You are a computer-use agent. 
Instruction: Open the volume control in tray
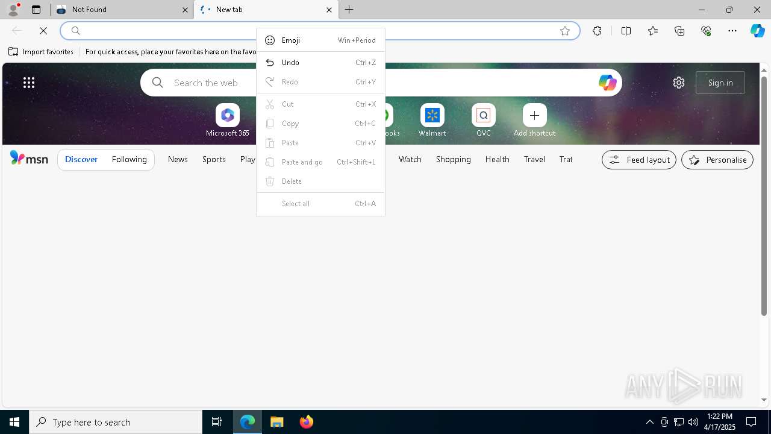pyautogui.click(x=693, y=422)
